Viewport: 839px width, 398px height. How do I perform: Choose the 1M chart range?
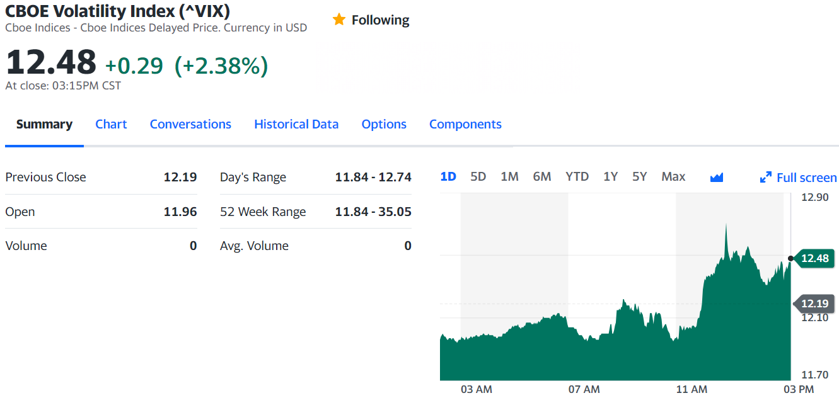509,177
